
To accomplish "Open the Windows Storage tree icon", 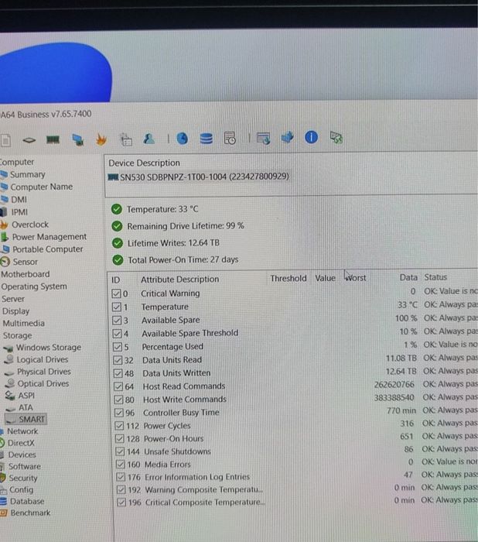I will coord(9,348).
